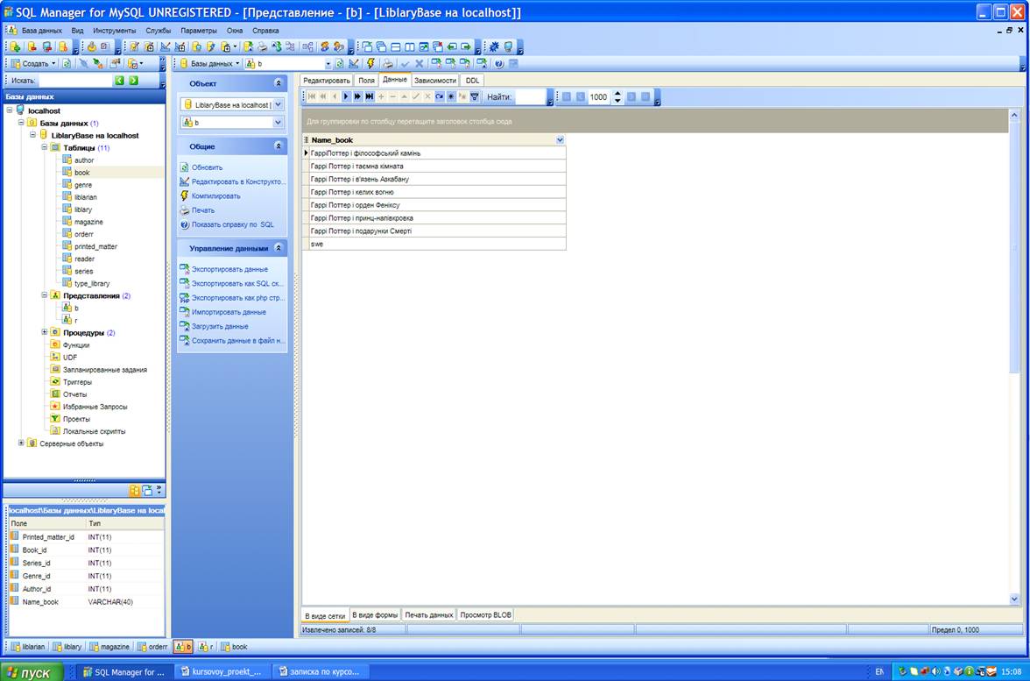Collapse the Таблицы tree node
The width and height of the screenshot is (1030, 681).
44,148
